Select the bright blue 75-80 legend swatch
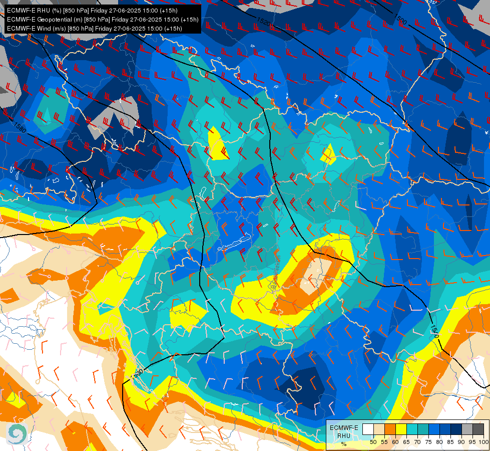 click(x=434, y=429)
